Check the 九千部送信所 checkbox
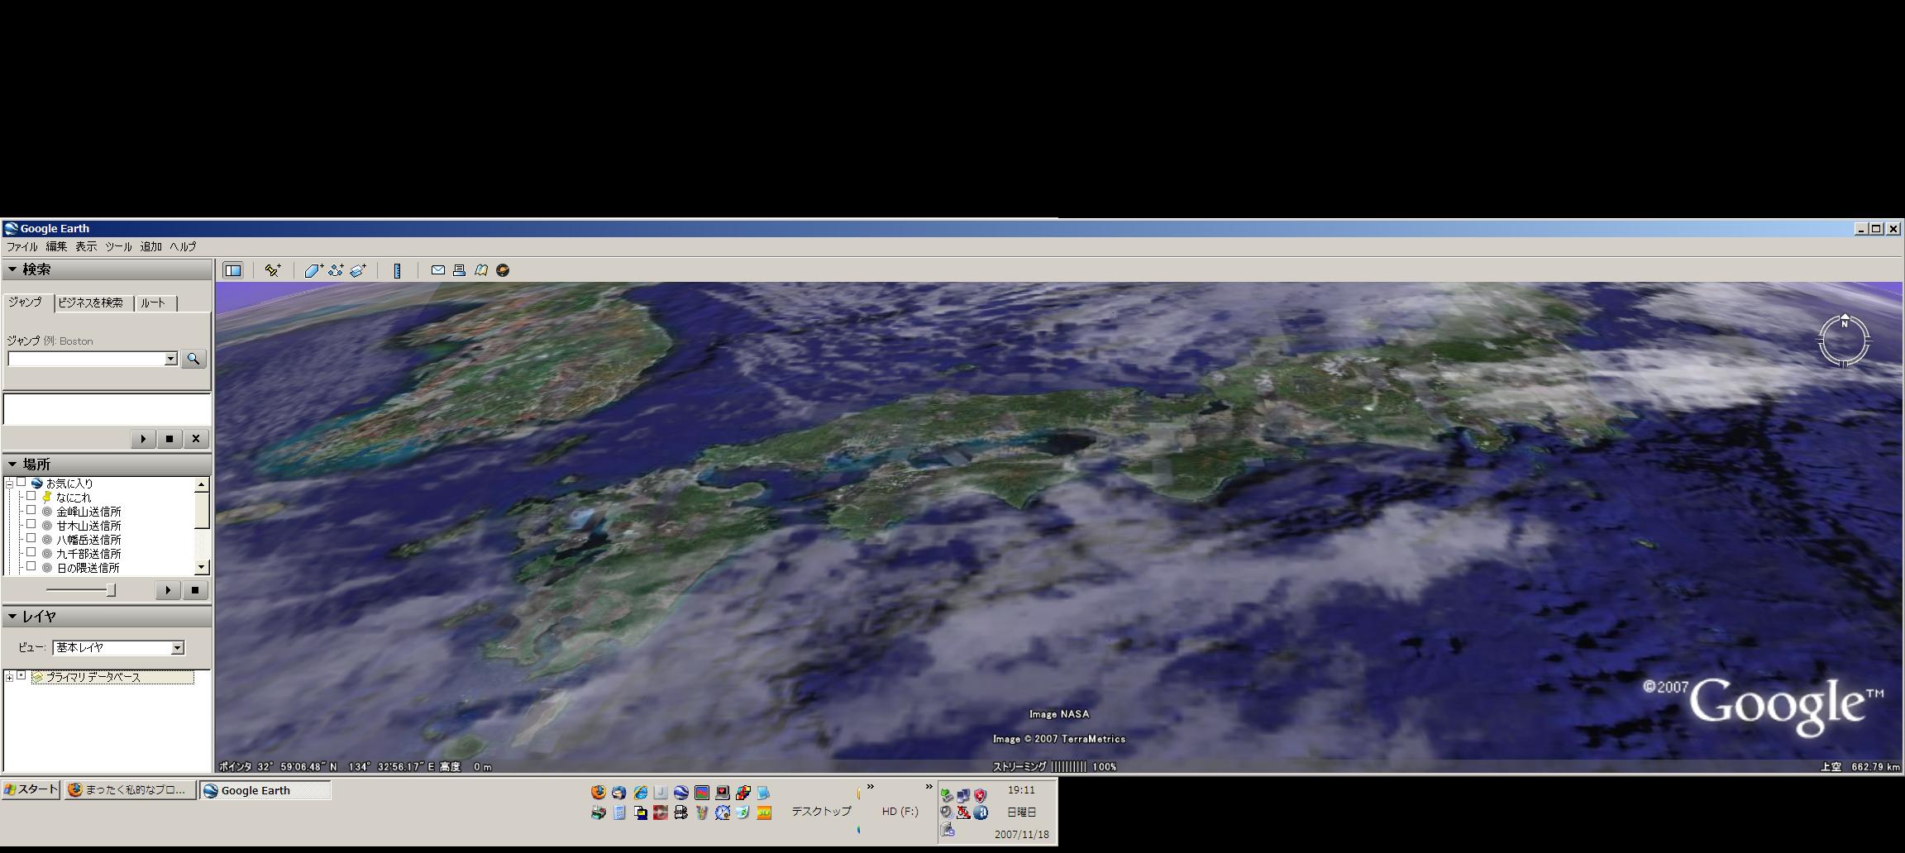The width and height of the screenshot is (1905, 853). pos(31,552)
